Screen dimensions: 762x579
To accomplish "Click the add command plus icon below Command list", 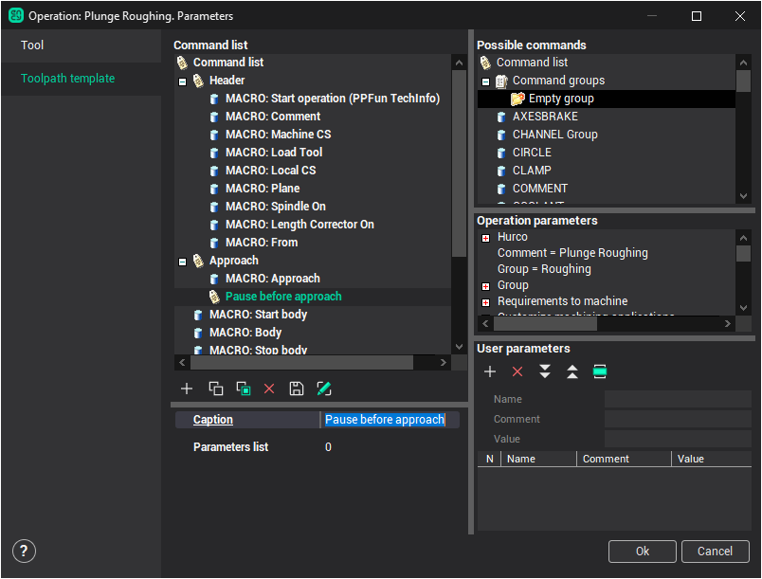I will (x=187, y=389).
